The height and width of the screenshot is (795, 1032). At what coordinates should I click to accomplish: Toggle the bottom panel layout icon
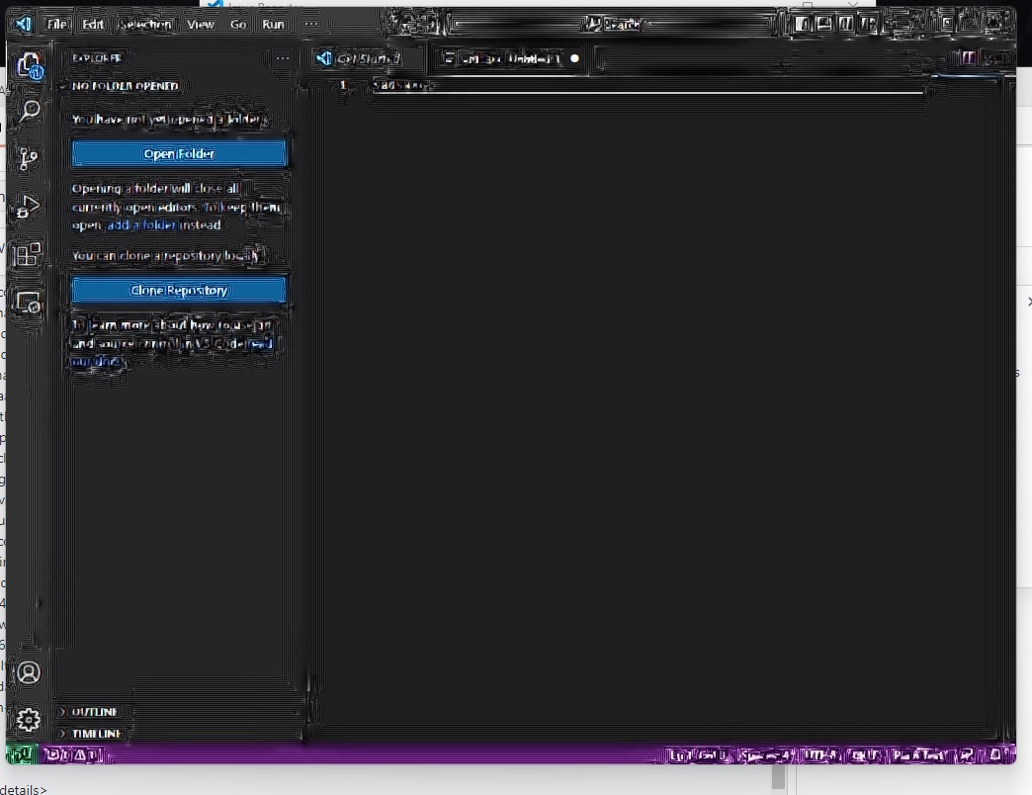(x=824, y=25)
